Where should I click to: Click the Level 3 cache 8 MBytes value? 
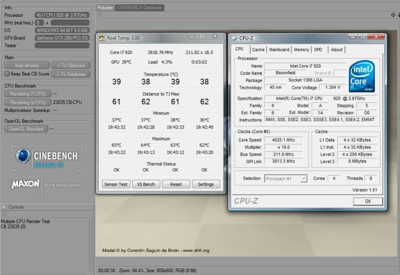point(357,161)
